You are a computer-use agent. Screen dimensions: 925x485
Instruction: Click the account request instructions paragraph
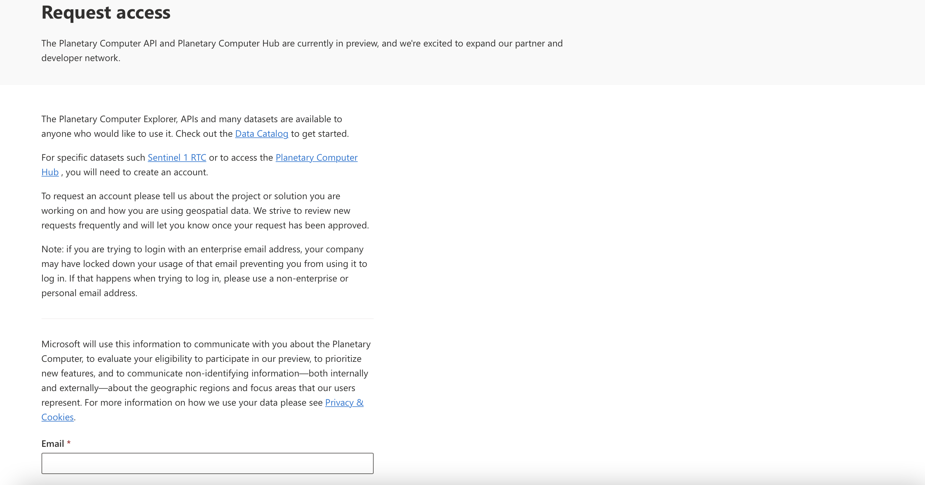tap(205, 210)
